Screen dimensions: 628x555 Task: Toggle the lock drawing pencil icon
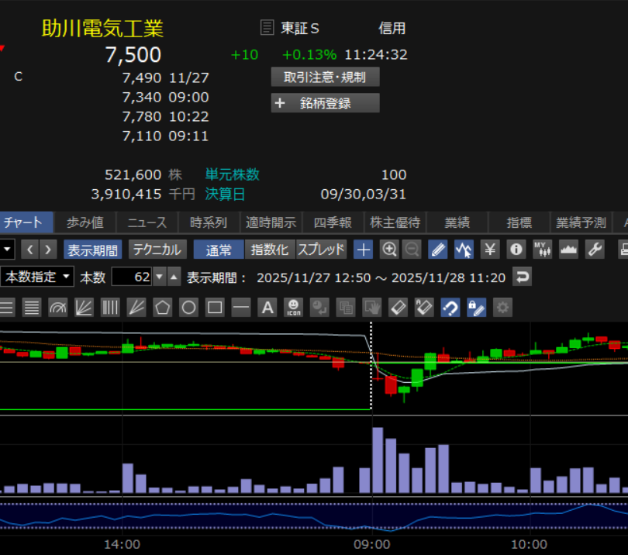tap(477, 308)
